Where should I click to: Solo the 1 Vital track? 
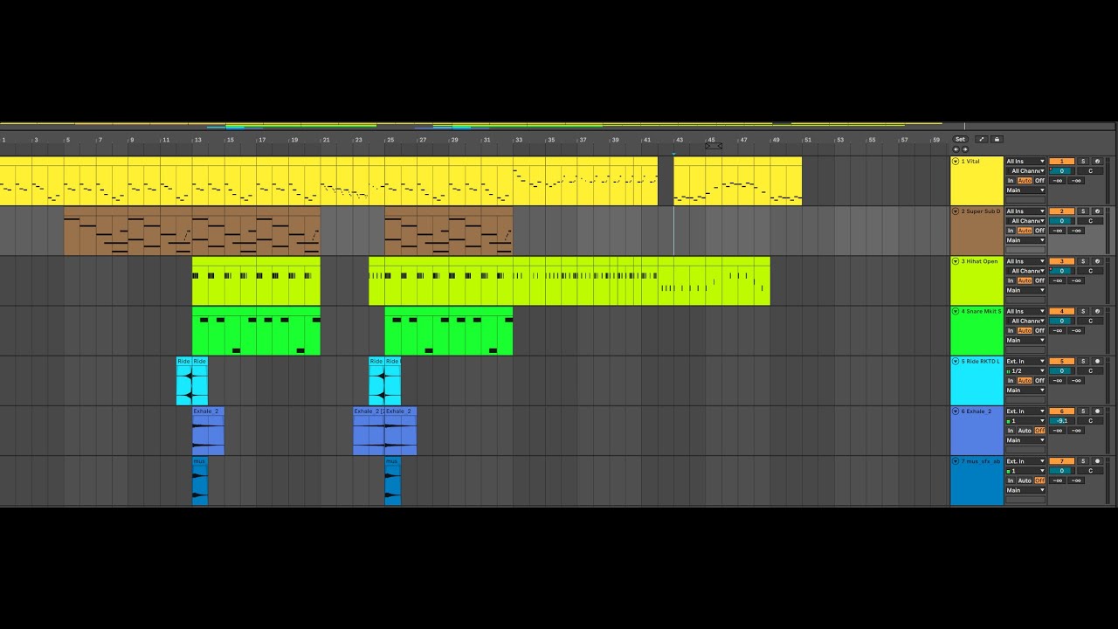click(1083, 162)
